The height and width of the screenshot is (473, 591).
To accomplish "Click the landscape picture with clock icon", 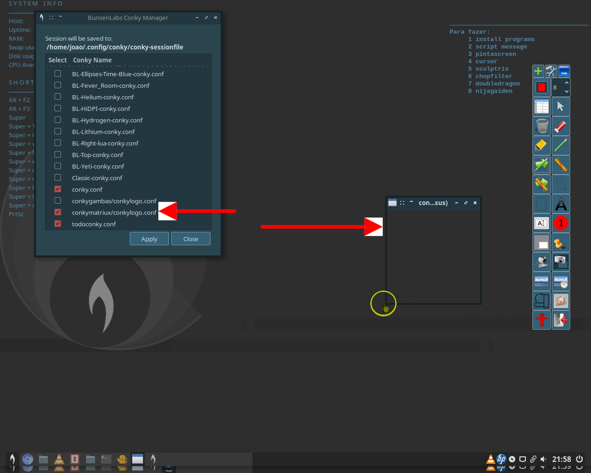I will pyautogui.click(x=561, y=281).
